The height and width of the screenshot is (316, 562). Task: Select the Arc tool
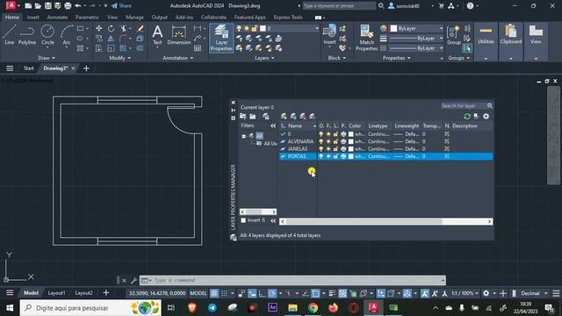(67, 35)
